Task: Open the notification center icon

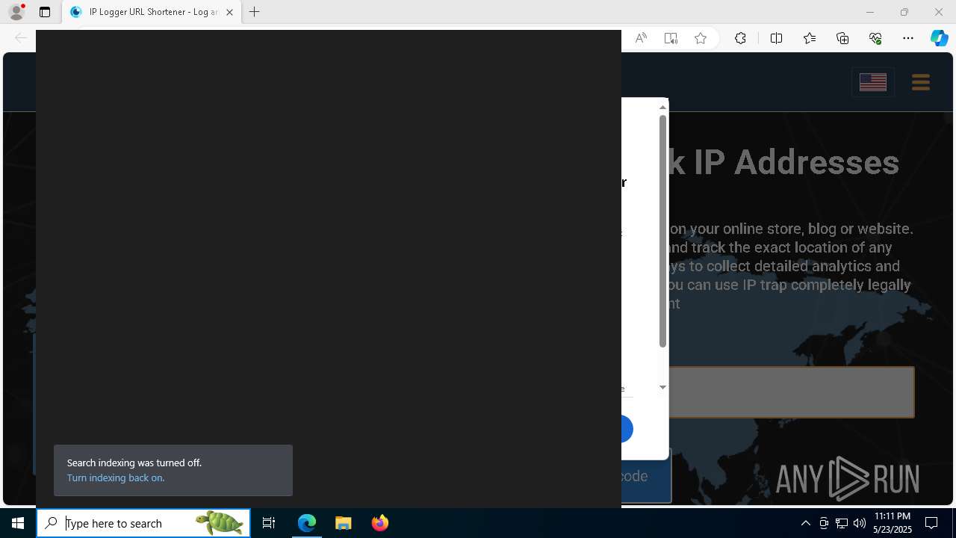Action: pos(931,523)
